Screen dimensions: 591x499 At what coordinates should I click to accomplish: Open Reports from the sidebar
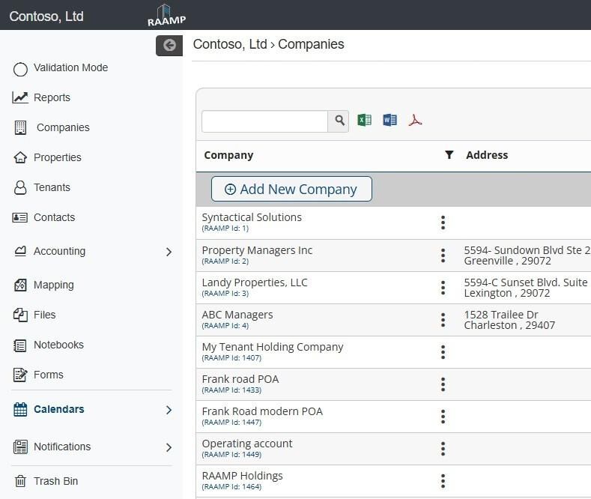coord(52,97)
